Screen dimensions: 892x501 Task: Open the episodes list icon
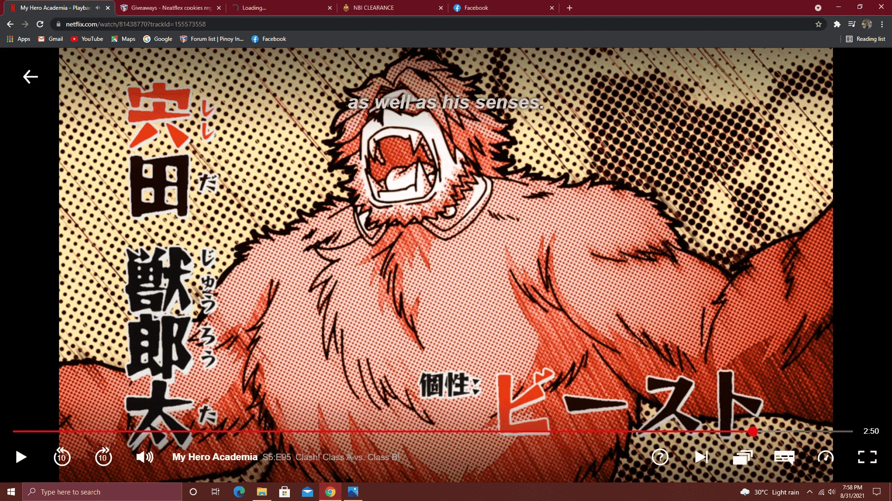[742, 457]
